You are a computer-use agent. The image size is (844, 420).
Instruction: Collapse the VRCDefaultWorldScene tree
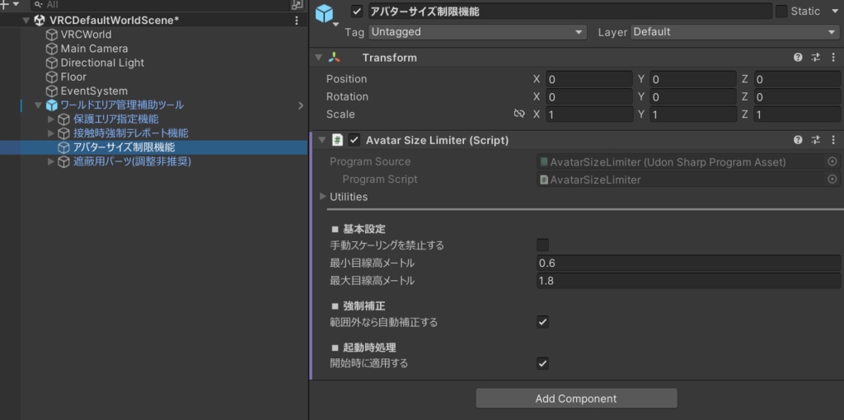coord(26,21)
